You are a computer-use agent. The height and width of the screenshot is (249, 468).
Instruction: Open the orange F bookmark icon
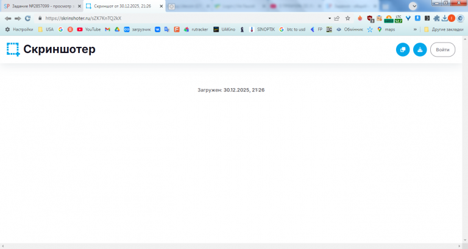pyautogui.click(x=177, y=29)
